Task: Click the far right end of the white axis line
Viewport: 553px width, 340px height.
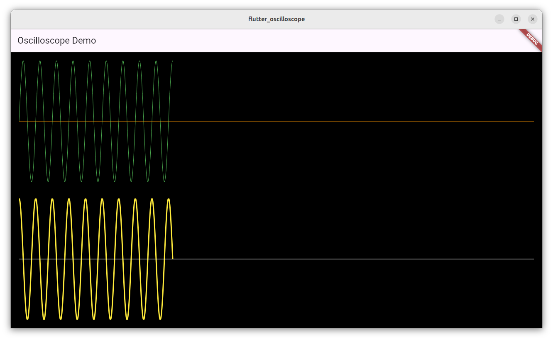Action: click(x=533, y=259)
